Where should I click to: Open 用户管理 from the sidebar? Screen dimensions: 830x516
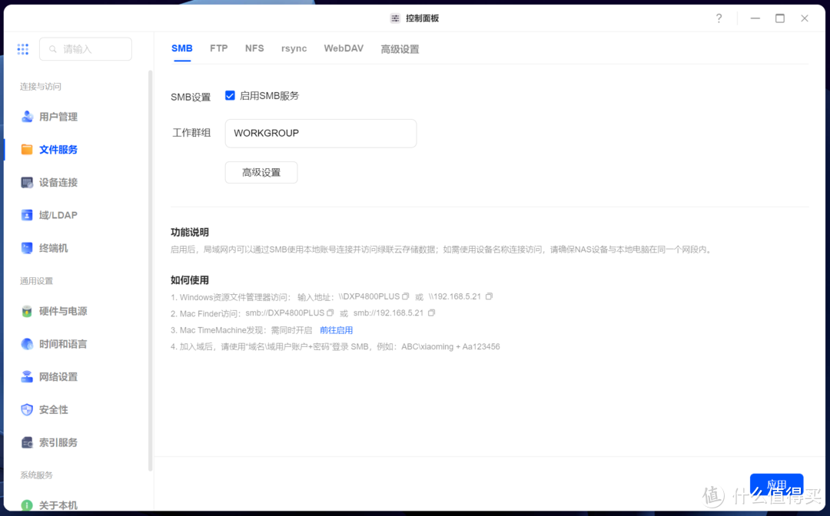click(59, 116)
